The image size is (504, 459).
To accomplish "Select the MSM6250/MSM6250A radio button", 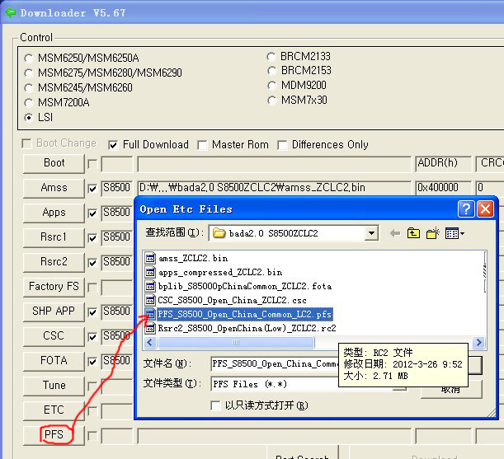I will point(29,59).
